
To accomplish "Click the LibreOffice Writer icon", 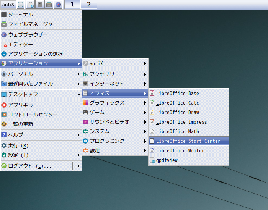I will [x=152, y=150].
